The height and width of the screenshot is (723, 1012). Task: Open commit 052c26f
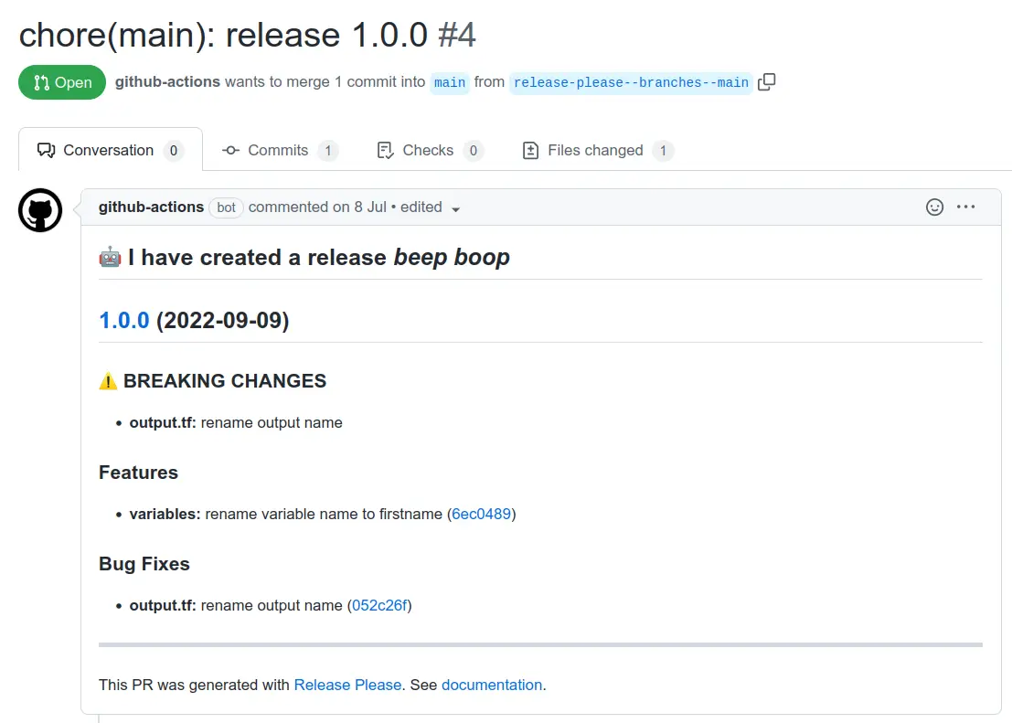[x=379, y=605]
